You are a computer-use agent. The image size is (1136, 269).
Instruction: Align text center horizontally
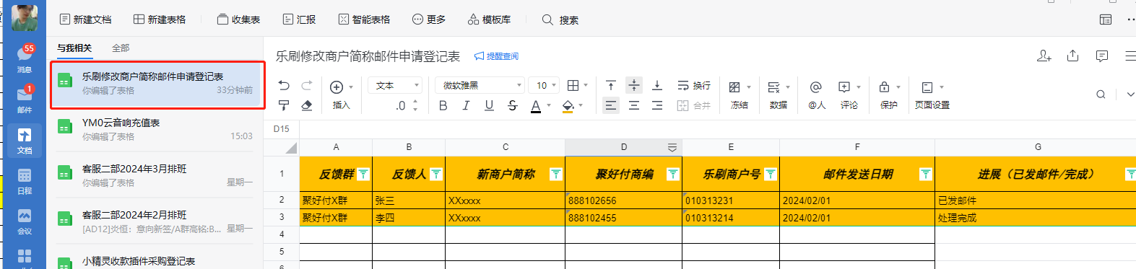(634, 105)
